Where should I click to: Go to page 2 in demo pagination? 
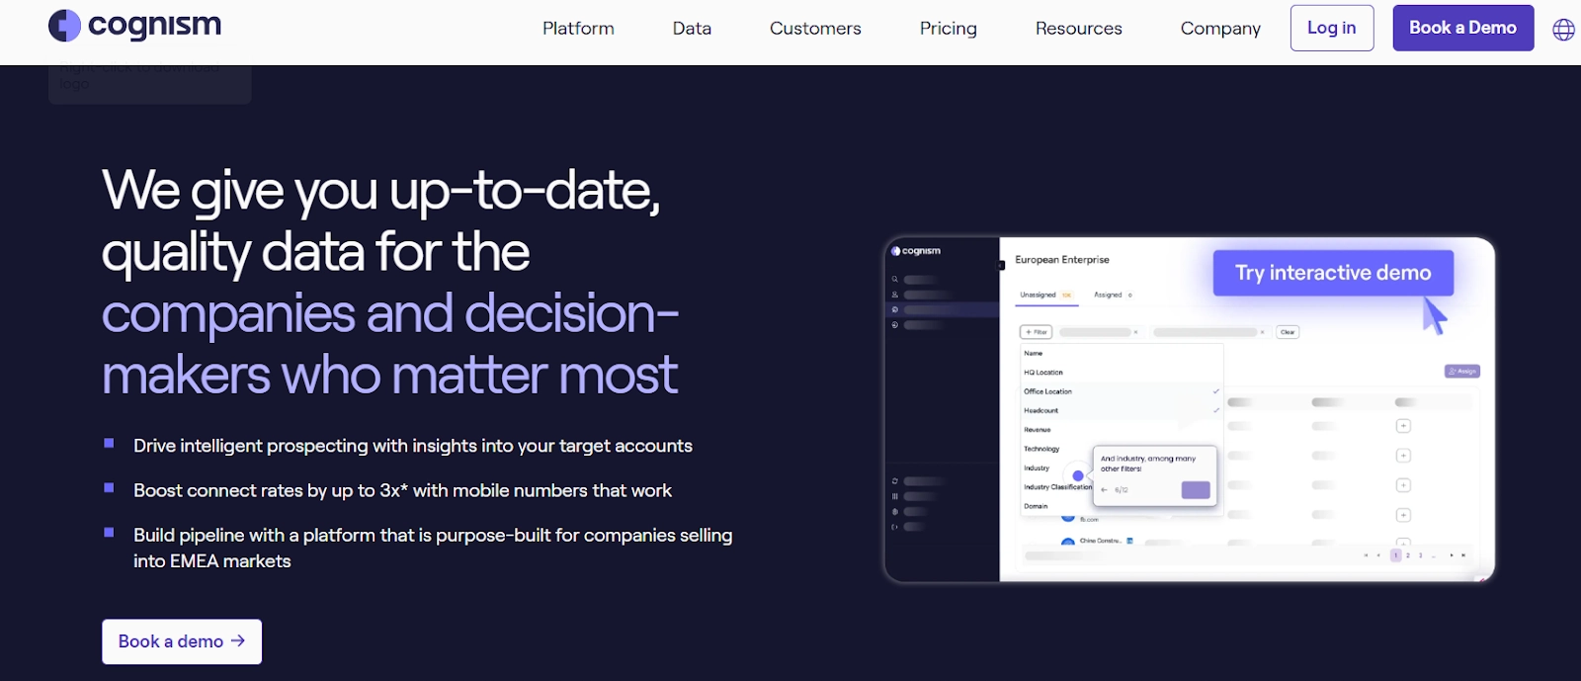pyautogui.click(x=1408, y=555)
